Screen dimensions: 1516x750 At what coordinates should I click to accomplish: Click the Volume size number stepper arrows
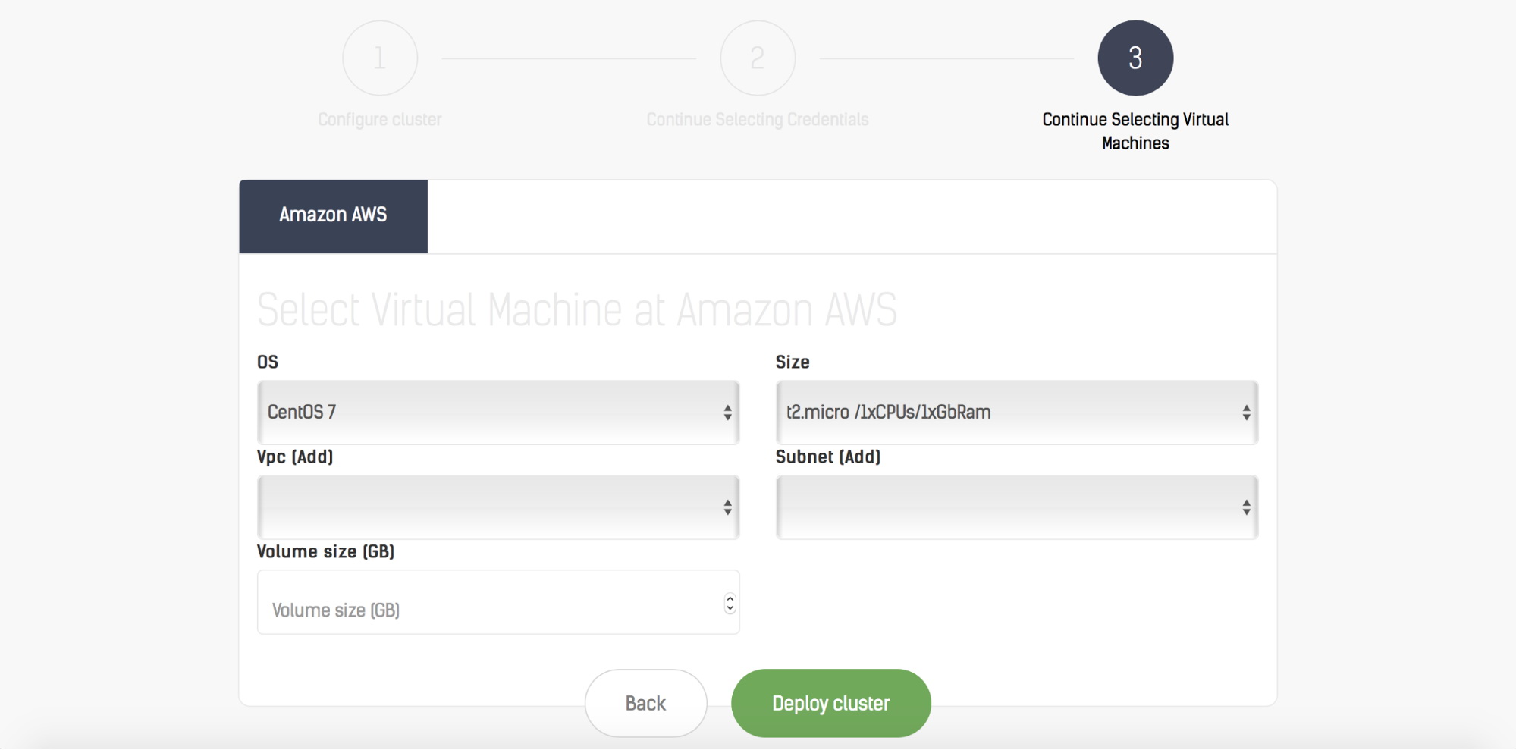[730, 603]
